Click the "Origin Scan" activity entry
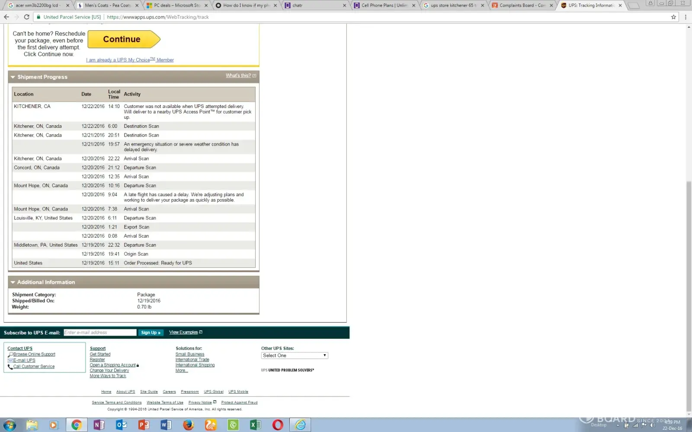 pyautogui.click(x=136, y=254)
